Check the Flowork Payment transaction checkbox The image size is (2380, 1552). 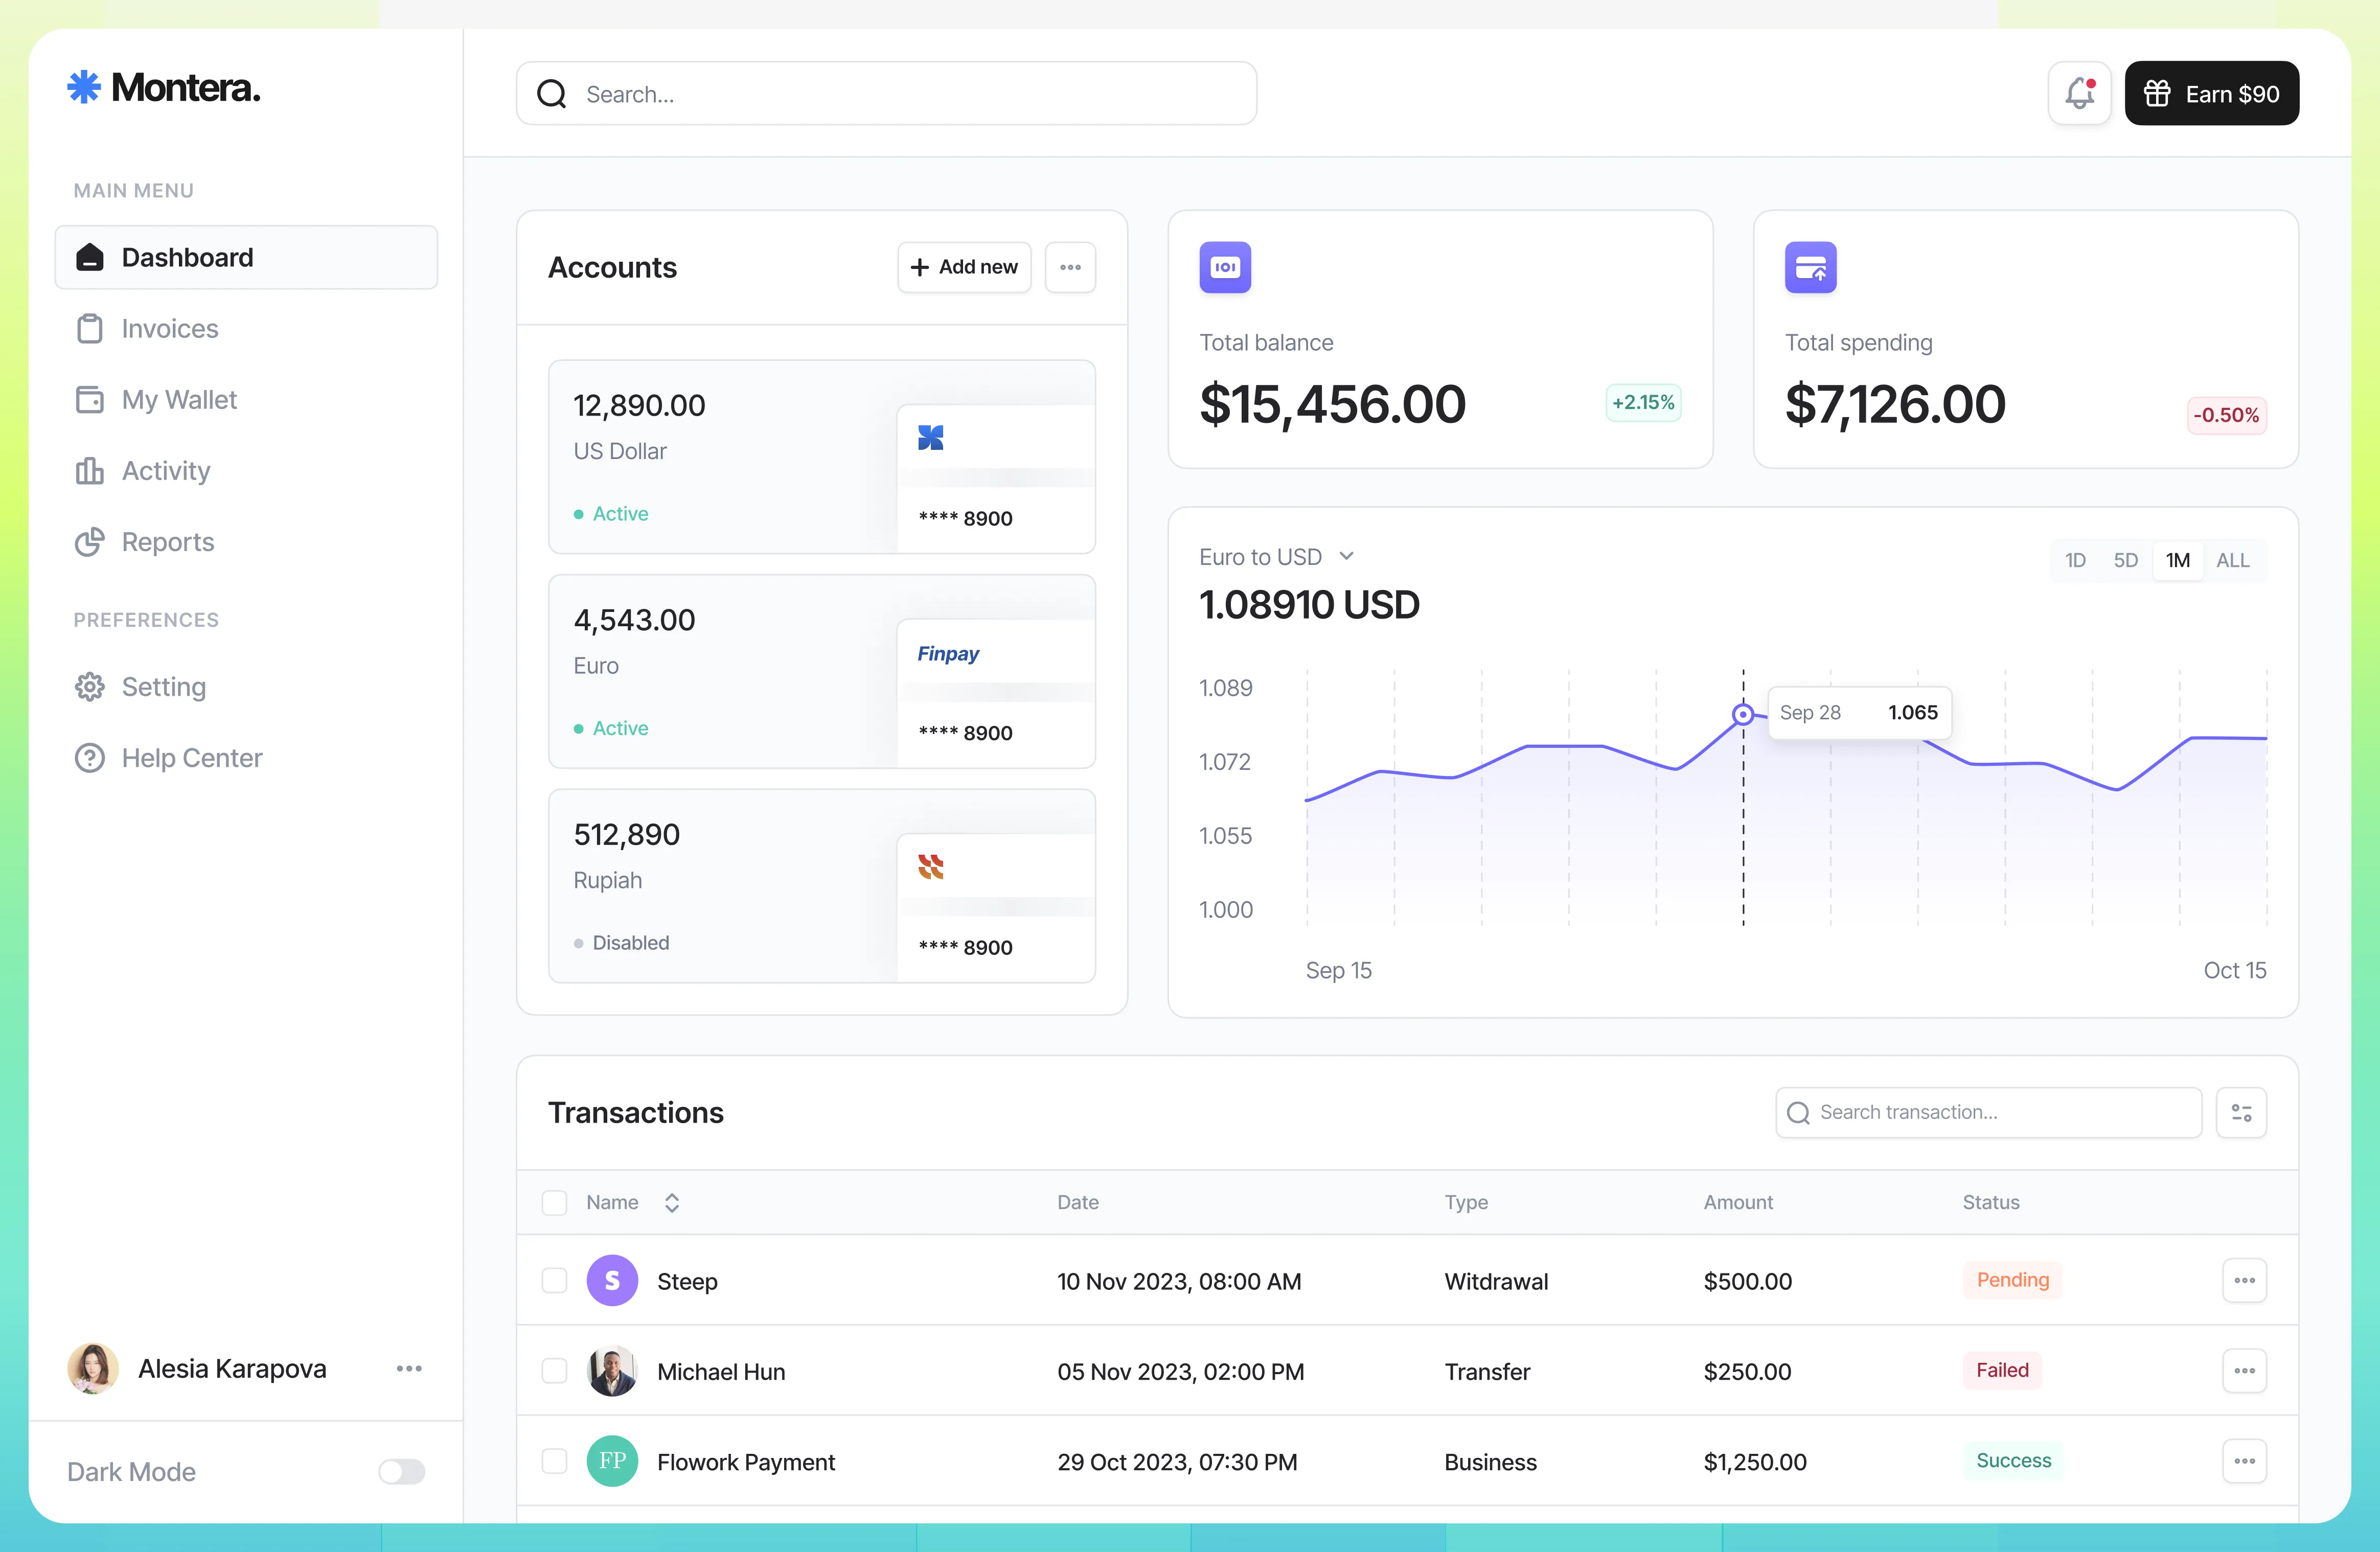coord(554,1461)
